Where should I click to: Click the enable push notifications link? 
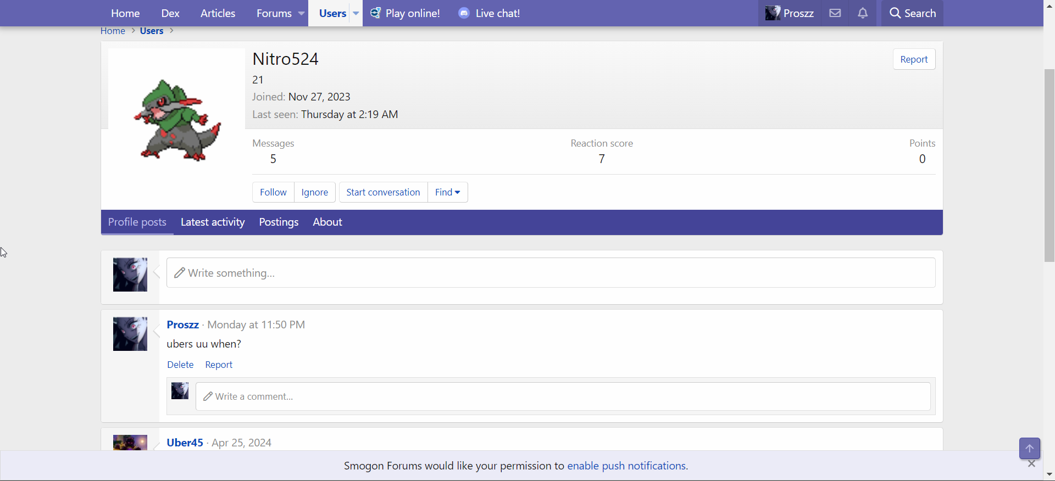click(x=626, y=466)
